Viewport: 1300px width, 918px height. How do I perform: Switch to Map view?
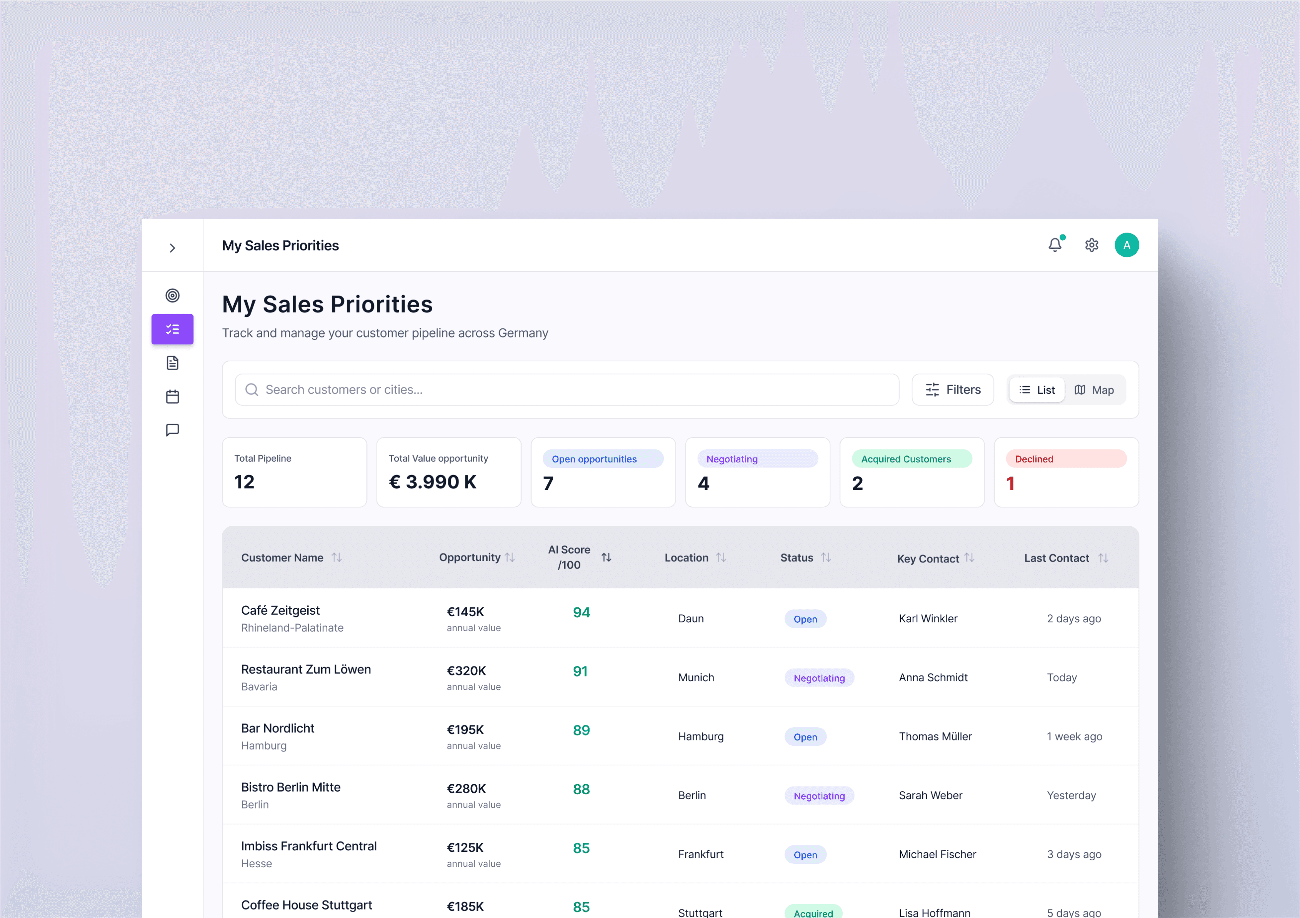pyautogui.click(x=1094, y=390)
